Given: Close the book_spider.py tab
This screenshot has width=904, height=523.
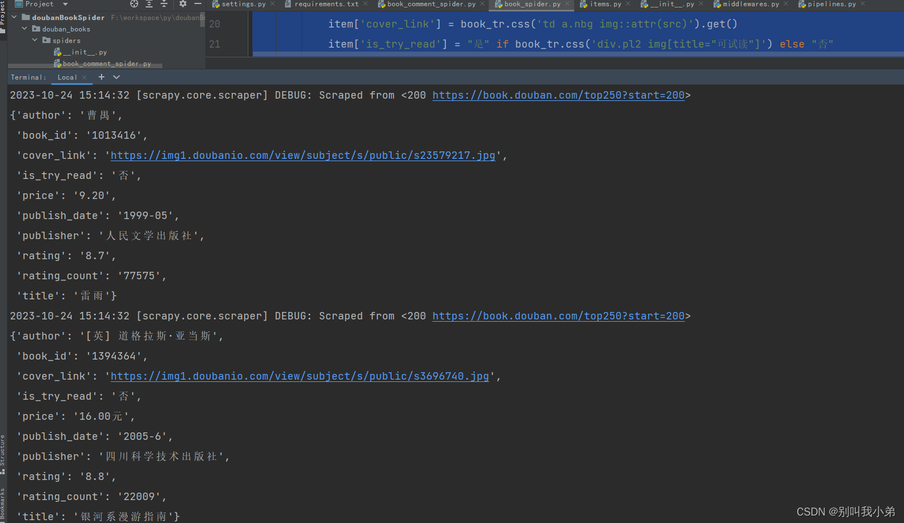Looking at the screenshot, I should coord(567,4).
